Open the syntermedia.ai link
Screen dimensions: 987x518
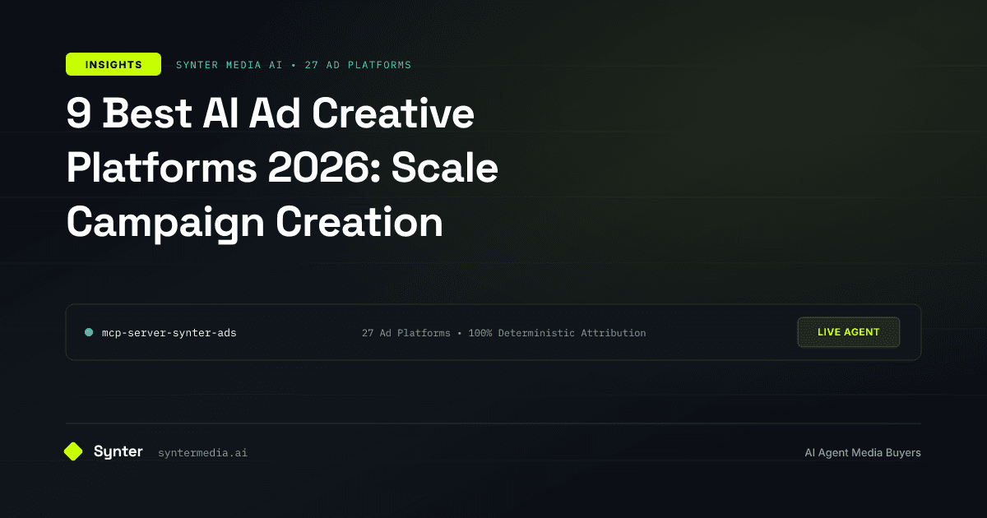coord(202,452)
